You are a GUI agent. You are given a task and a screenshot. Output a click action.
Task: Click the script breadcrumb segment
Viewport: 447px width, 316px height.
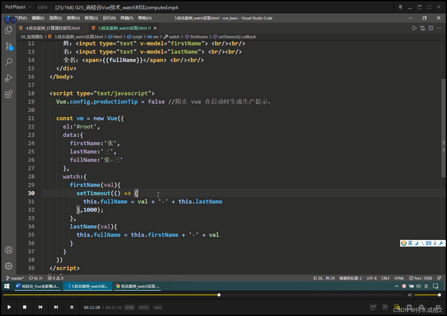click(x=135, y=37)
